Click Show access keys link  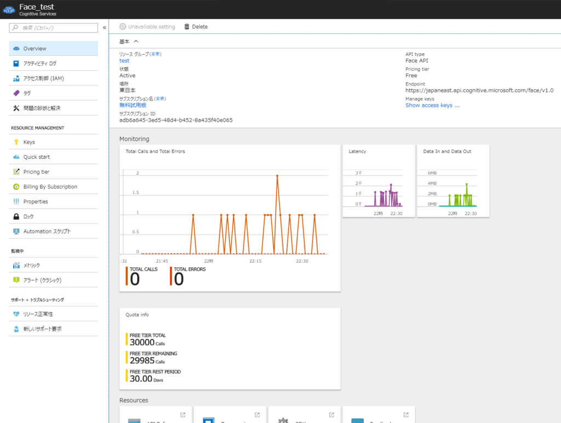[x=432, y=105]
